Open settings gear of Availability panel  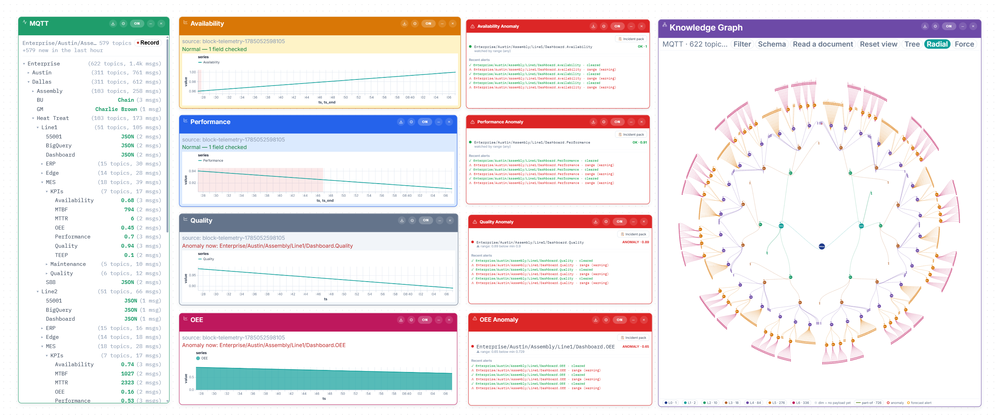(x=414, y=24)
